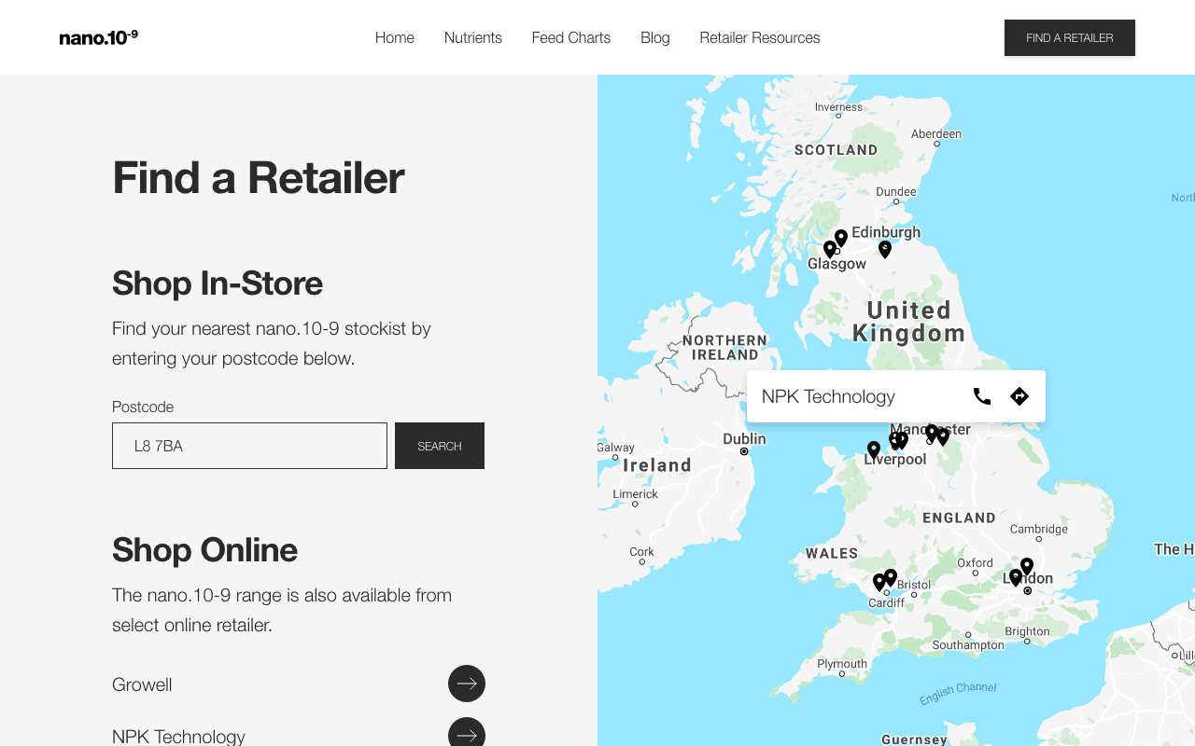Click the nano.10-9 logo
The width and height of the screenshot is (1195, 746).
click(99, 37)
